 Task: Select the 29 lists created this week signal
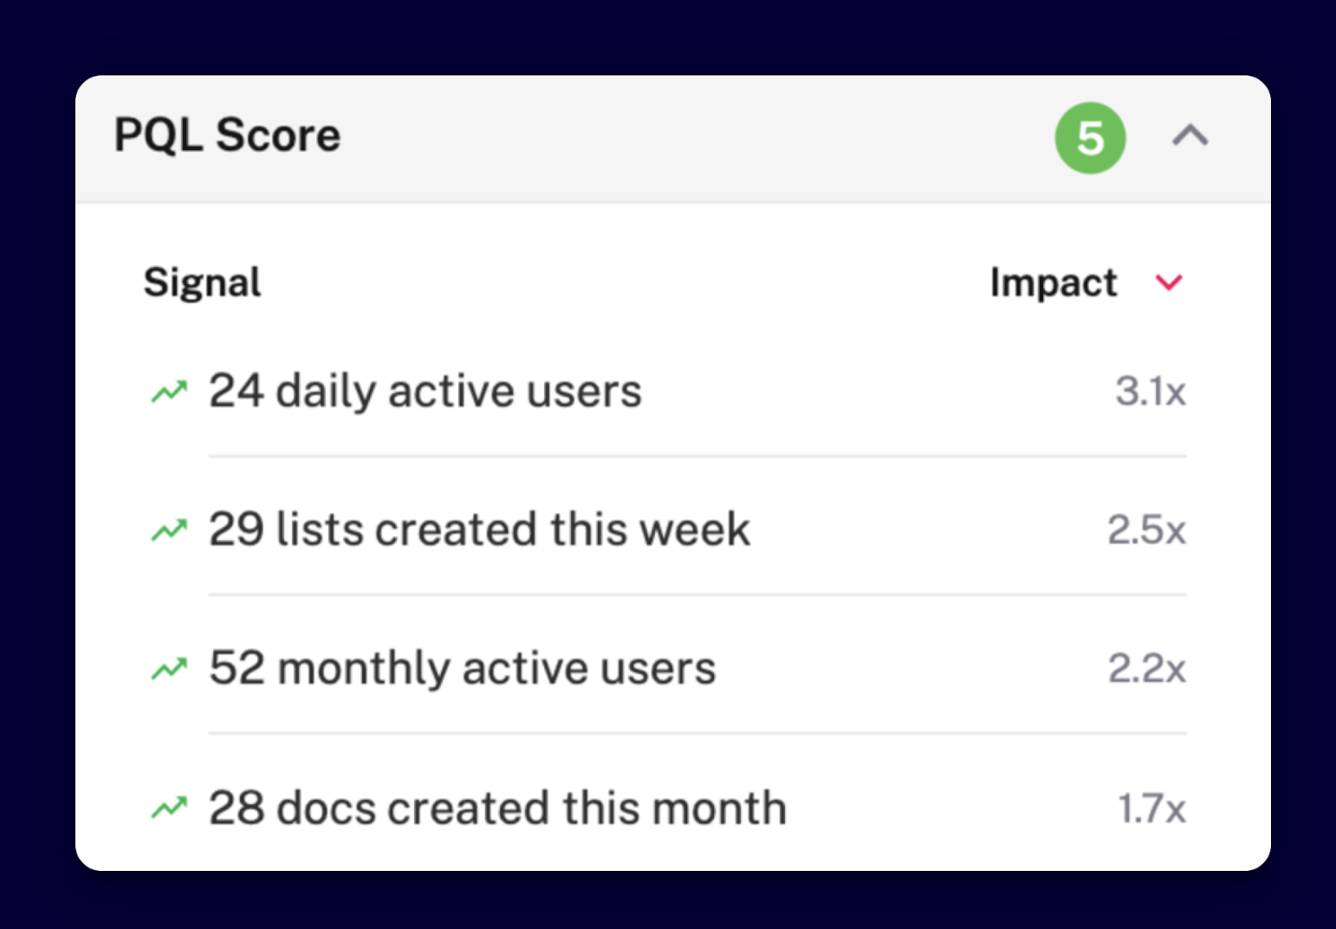pos(479,529)
